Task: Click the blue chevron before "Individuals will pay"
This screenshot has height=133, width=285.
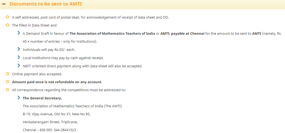Action: pyautogui.click(x=19, y=49)
